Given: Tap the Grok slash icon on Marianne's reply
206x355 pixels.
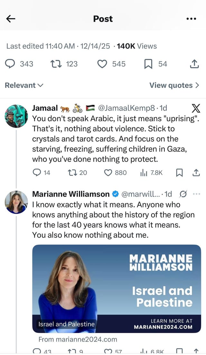Looking at the screenshot, I should pyautogui.click(x=183, y=194).
